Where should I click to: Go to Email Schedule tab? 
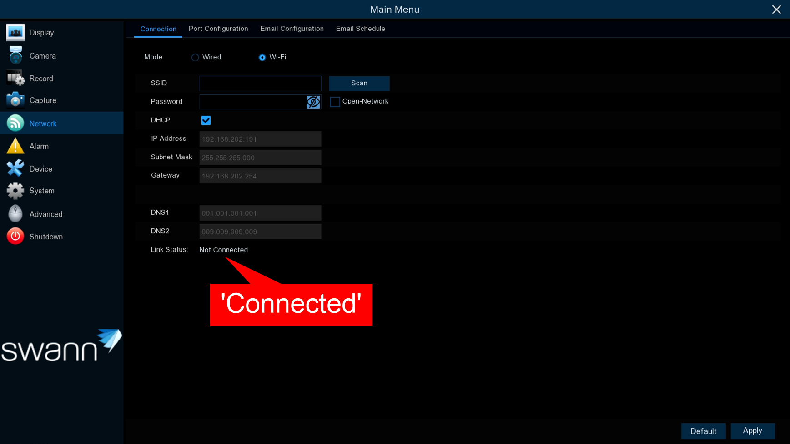(360, 29)
